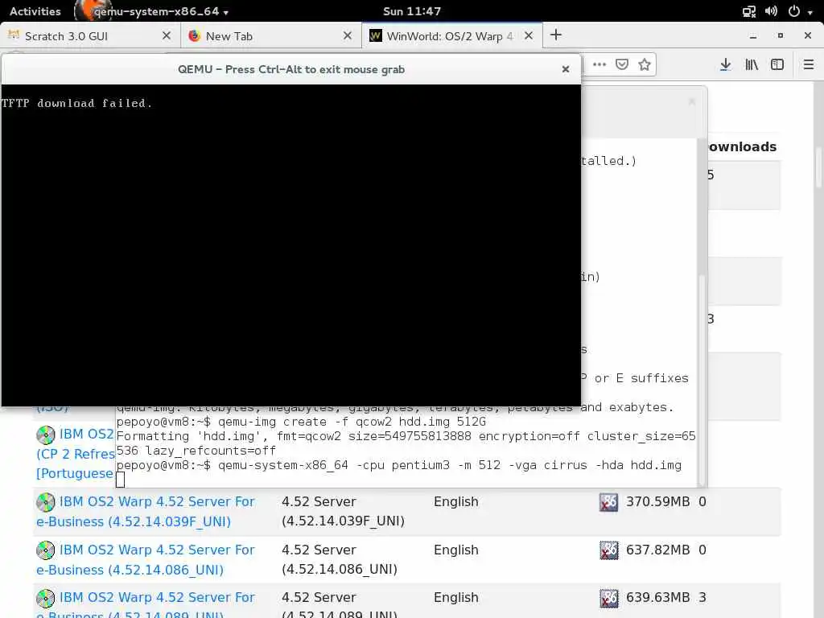Click the disc icon beside 089_UNI entry

click(x=46, y=598)
